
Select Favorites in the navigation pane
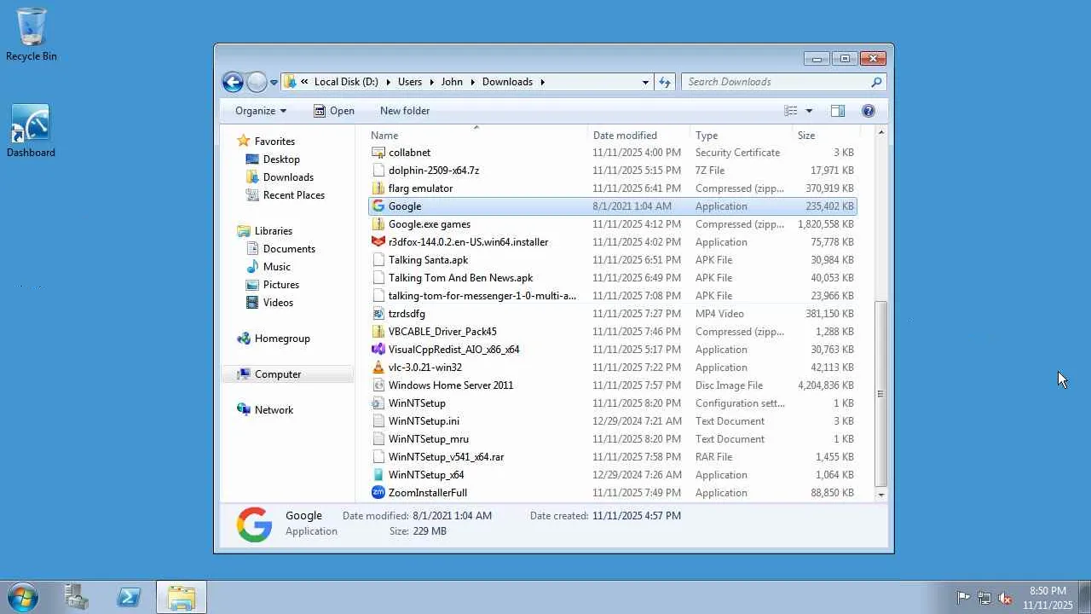[x=274, y=142]
